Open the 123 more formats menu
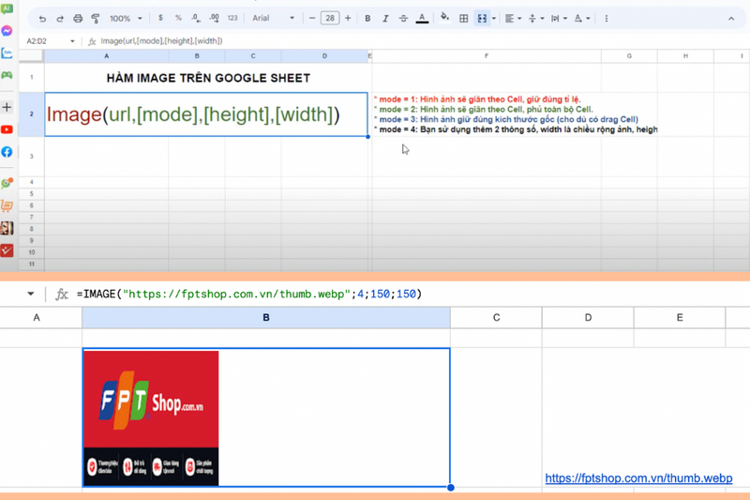750x500 pixels. 232,18
